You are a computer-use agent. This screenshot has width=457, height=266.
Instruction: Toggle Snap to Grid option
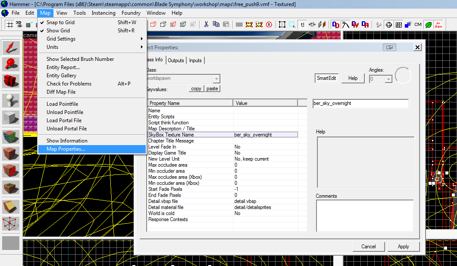click(60, 22)
